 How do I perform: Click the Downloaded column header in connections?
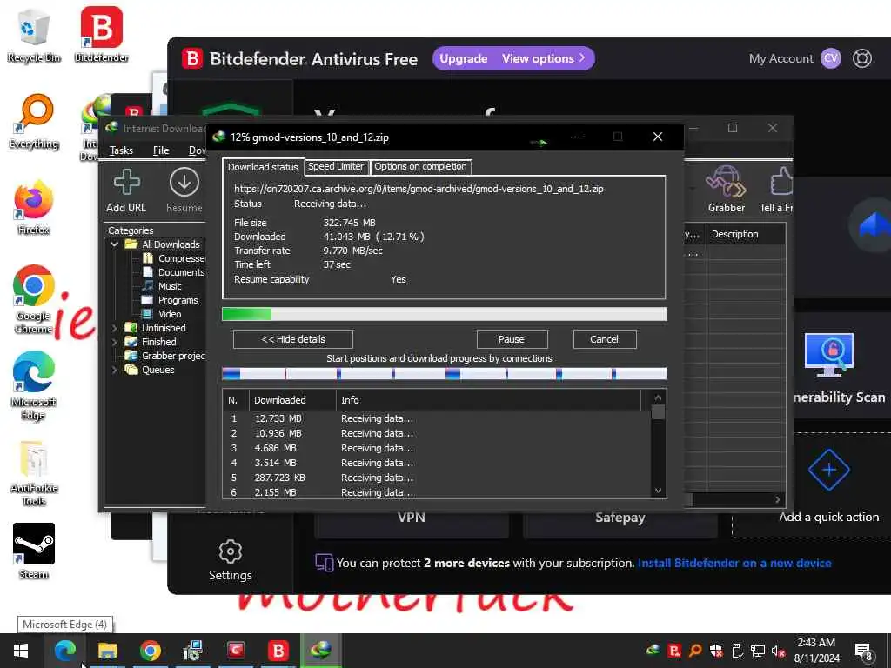[292, 400]
